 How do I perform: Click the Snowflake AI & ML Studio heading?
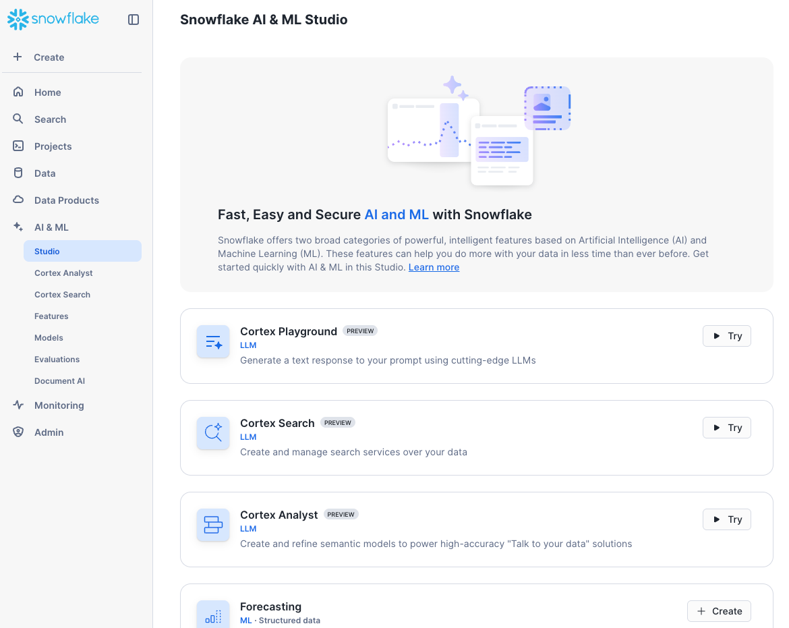coord(264,20)
